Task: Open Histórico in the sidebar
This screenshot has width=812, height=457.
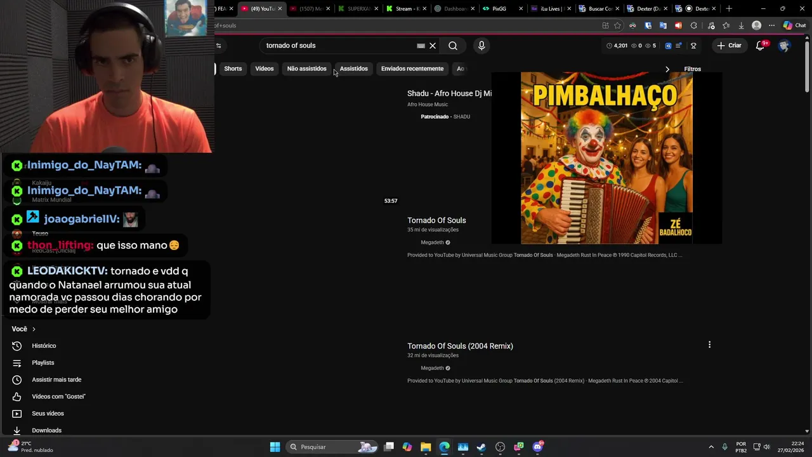Action: point(44,346)
